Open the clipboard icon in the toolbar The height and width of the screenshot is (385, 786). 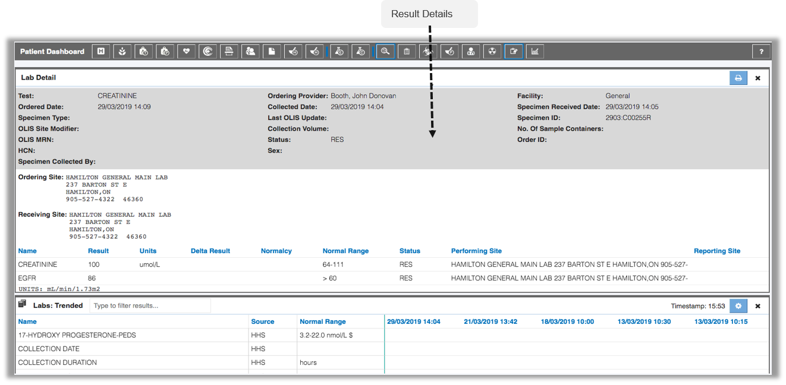click(407, 51)
